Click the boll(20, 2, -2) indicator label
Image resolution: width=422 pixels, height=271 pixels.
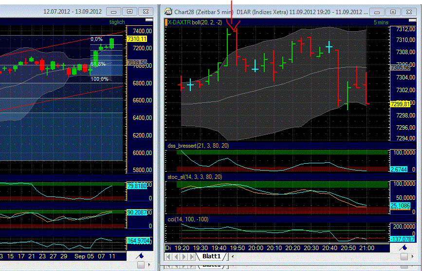coord(207,22)
